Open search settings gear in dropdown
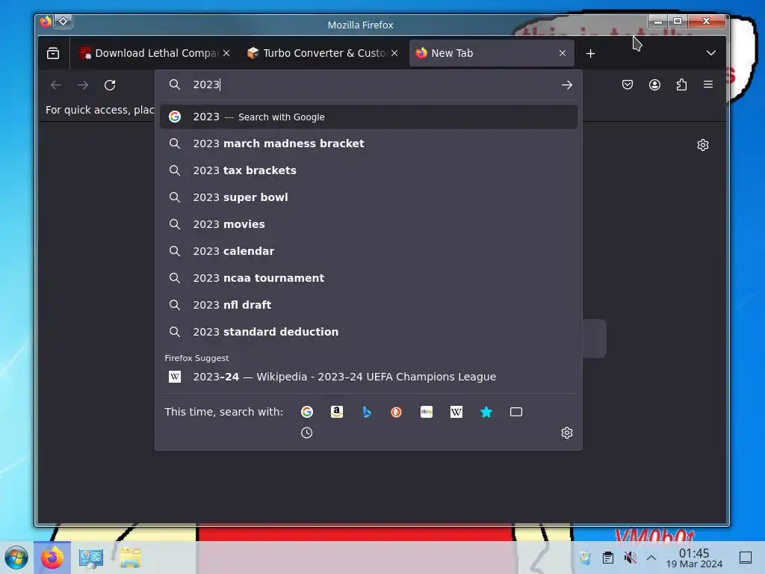 coord(567,433)
